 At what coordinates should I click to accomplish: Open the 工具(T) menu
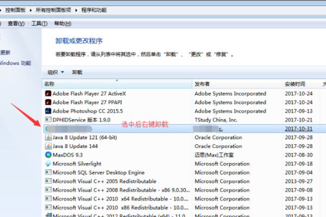39,23
